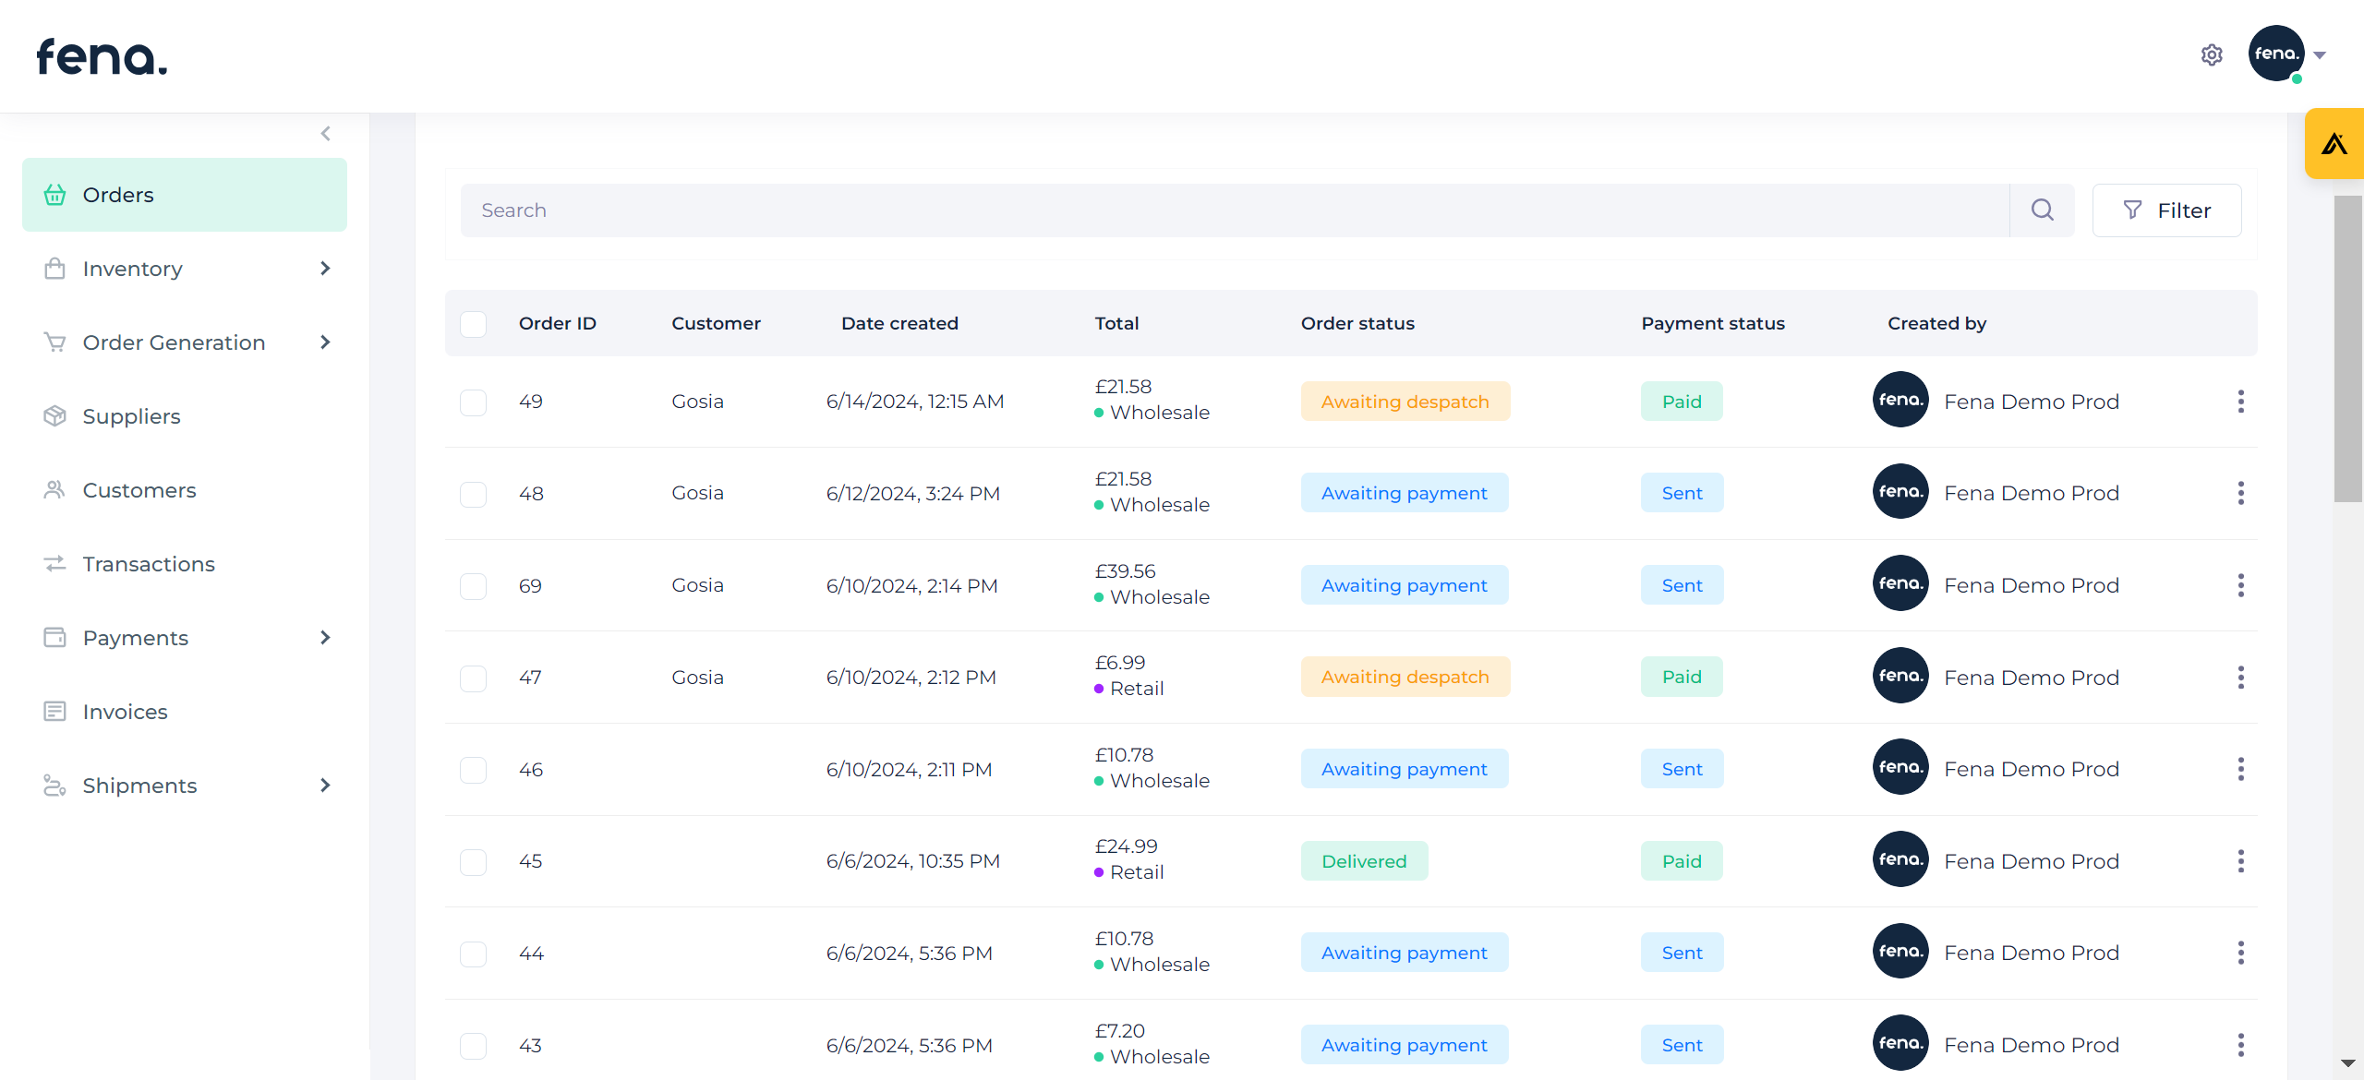Open the settings gear icon
This screenshot has width=2364, height=1080.
(x=2211, y=55)
